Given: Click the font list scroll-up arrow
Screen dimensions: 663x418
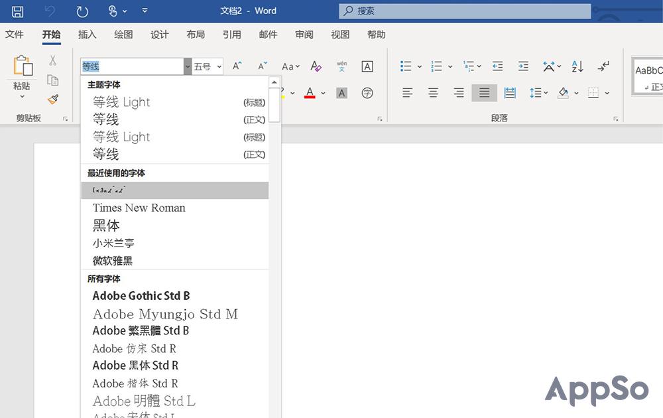Looking at the screenshot, I should (274, 82).
